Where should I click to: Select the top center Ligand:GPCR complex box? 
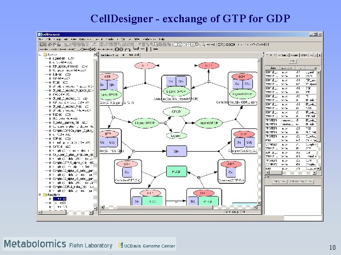coord(176,88)
